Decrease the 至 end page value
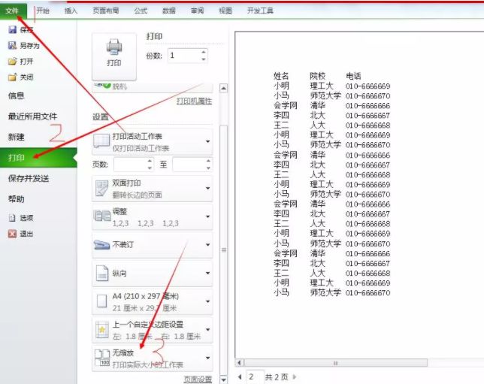Image resolution: width=484 pixels, height=384 pixels. pyautogui.click(x=208, y=168)
